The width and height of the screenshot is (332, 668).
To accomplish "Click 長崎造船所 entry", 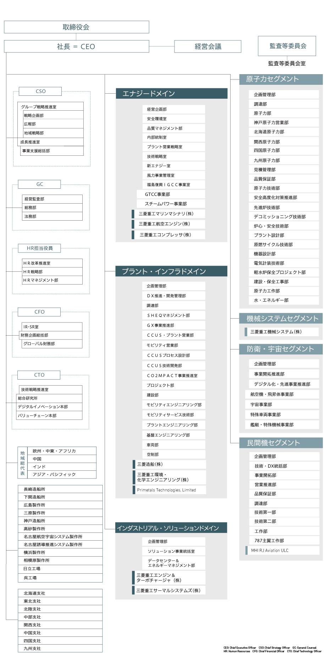I will tap(60, 489).
